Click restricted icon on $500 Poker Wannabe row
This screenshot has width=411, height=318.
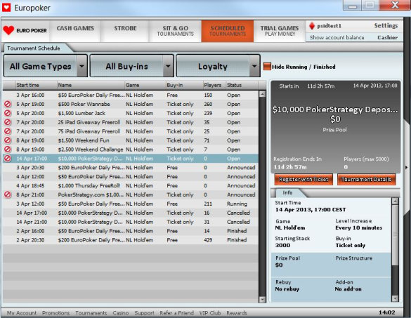(8, 105)
